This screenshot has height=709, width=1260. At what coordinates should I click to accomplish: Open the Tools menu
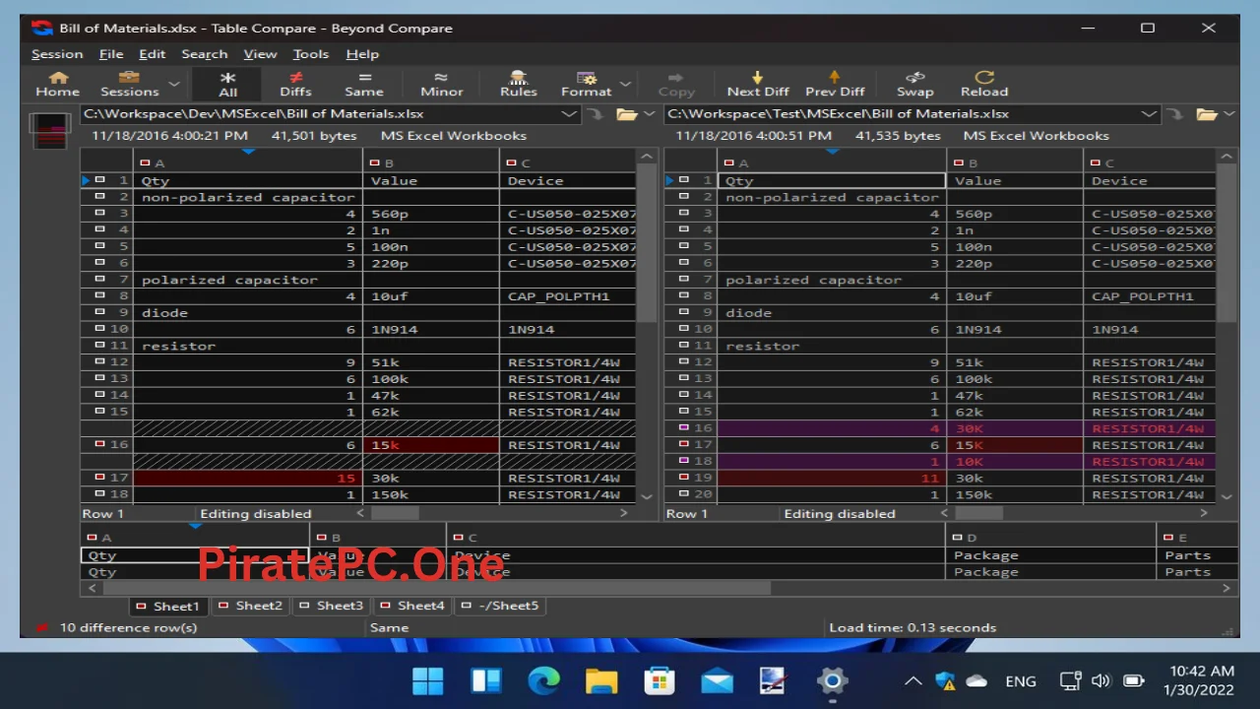click(x=310, y=54)
